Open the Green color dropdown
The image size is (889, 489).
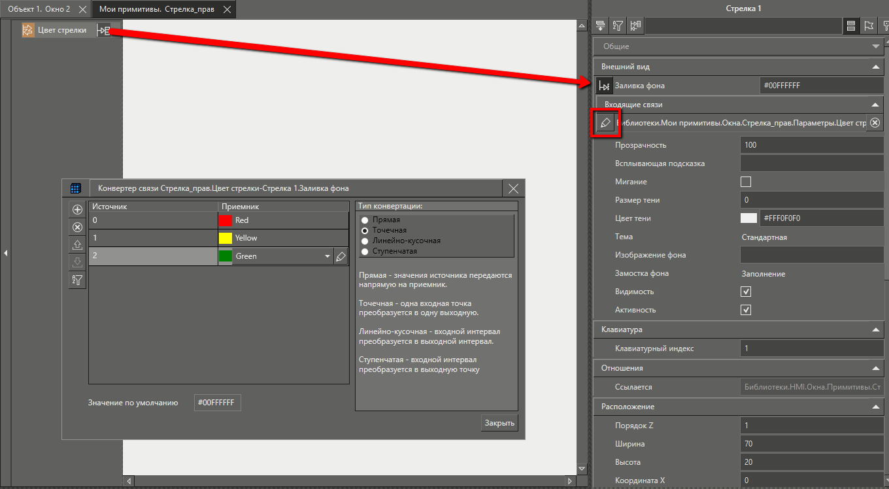click(327, 257)
